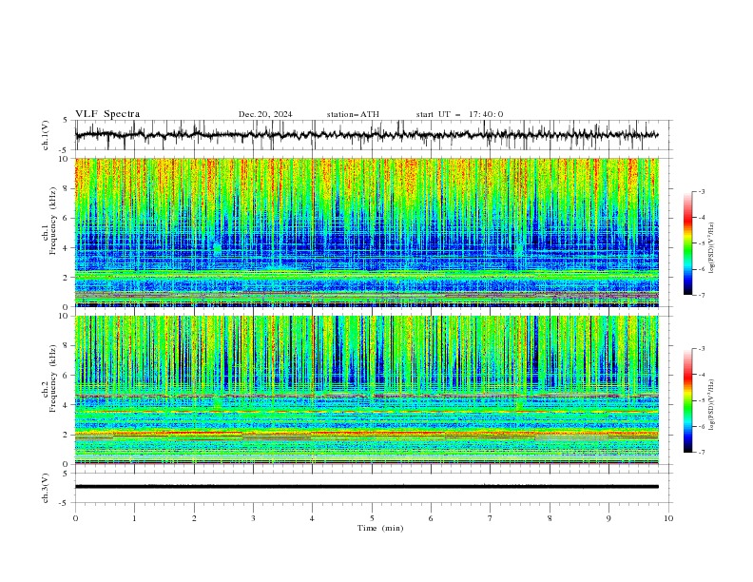
Task: Select the ch.2 'Frequency (kHz)' axis label
Action: pos(53,378)
